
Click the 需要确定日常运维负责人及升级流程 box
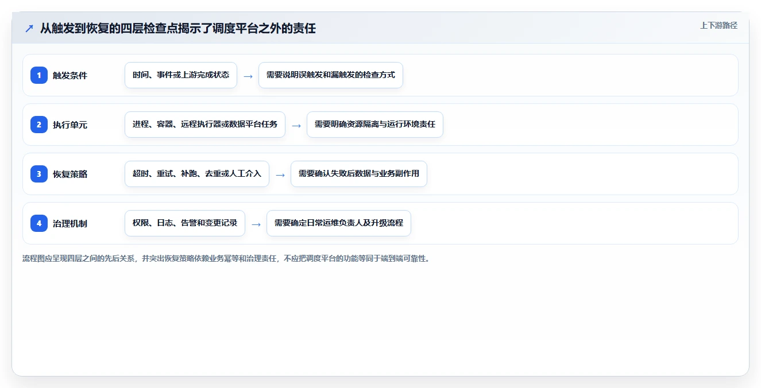pos(339,223)
